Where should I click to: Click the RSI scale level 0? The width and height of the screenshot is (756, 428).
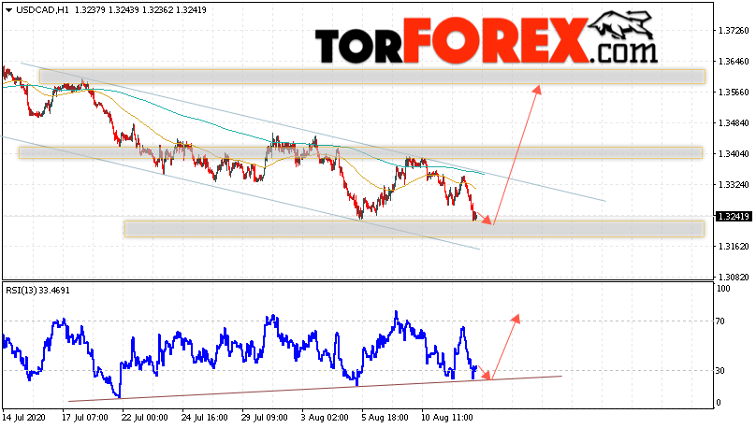point(719,403)
